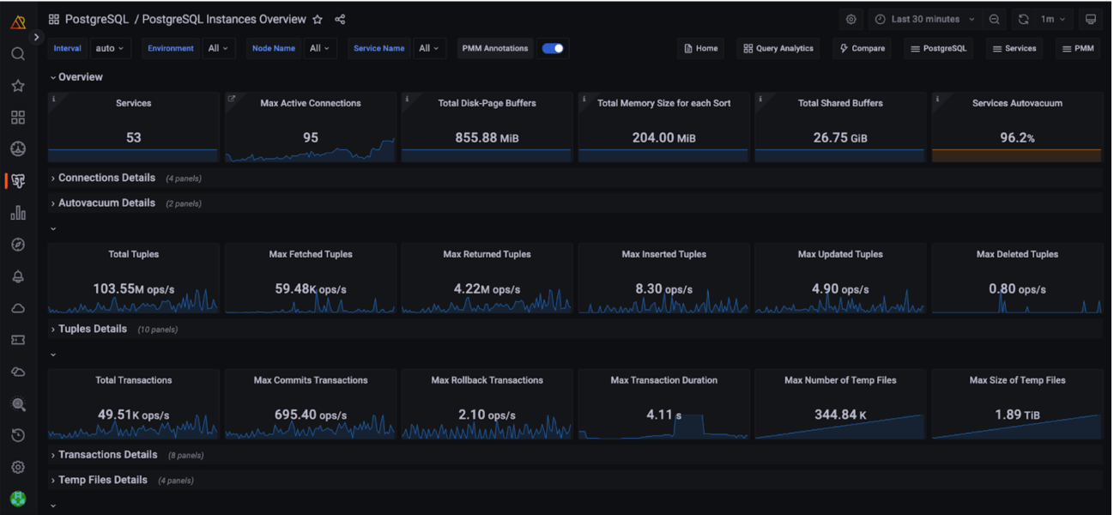Image resolution: width=1114 pixels, height=515 pixels.
Task: Open the Environment All dropdown
Action: tap(219, 48)
